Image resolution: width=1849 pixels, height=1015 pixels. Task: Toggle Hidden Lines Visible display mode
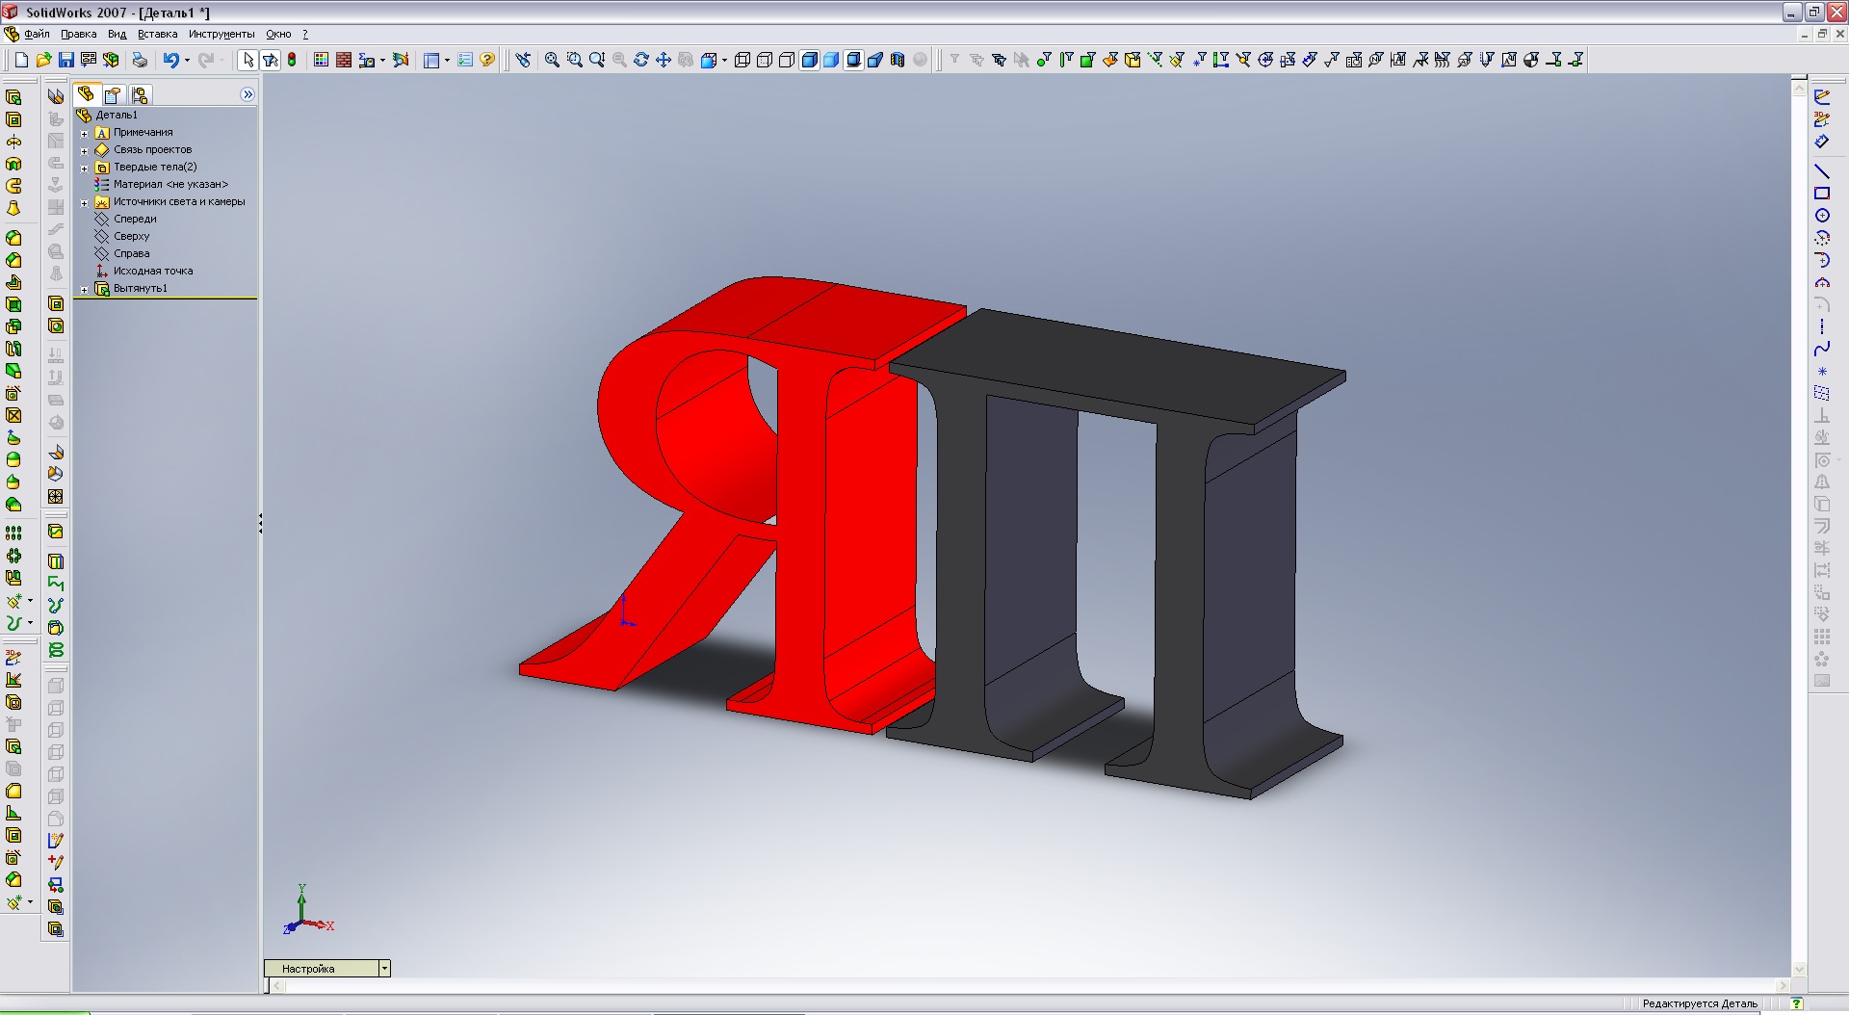pos(765,60)
